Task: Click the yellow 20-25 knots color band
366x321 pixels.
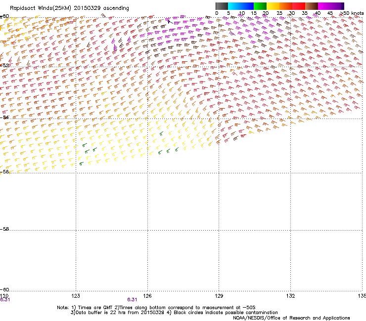Action: click(x=273, y=6)
